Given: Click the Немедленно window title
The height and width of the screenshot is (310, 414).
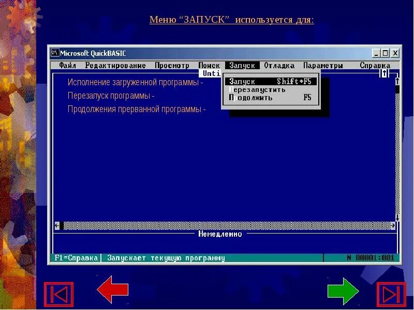Looking at the screenshot, I should point(220,234).
